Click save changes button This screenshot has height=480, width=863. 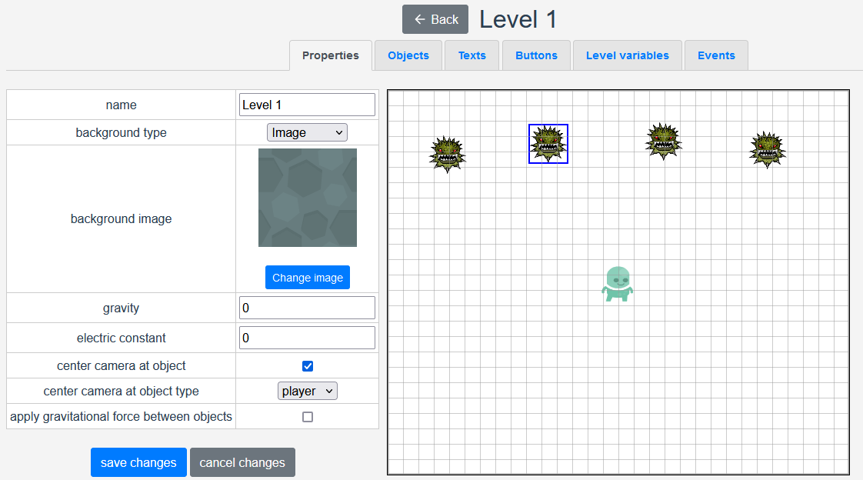[x=138, y=462]
